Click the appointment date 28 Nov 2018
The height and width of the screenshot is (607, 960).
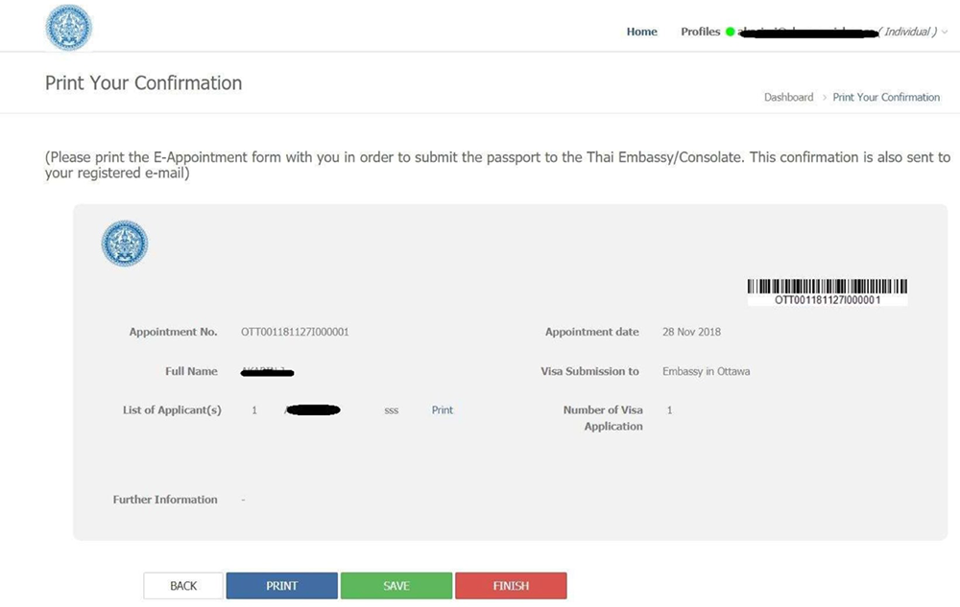[691, 332]
